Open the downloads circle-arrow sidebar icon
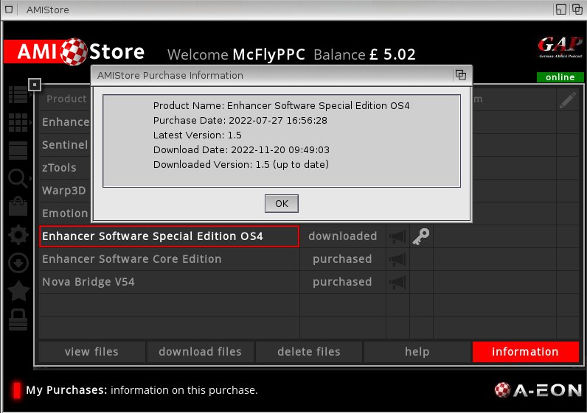The height and width of the screenshot is (413, 587). coord(18,263)
